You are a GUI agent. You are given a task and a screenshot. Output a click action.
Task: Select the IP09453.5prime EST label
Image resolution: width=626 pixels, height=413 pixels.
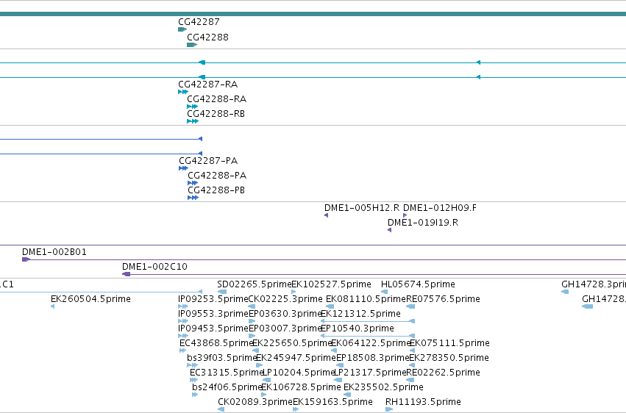[x=213, y=328]
